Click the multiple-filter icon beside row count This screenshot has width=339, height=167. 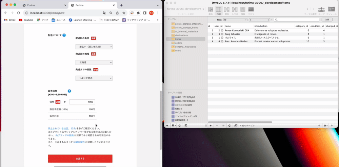(236, 126)
